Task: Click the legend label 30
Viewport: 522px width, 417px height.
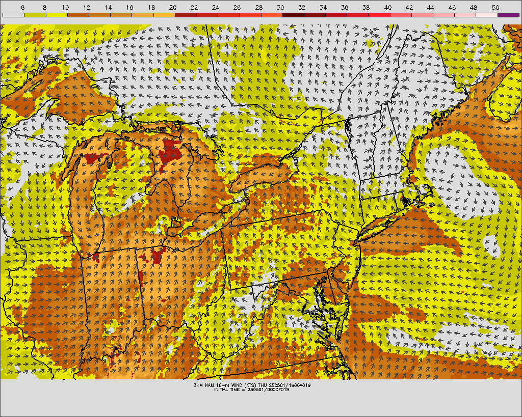Action: pos(280,7)
